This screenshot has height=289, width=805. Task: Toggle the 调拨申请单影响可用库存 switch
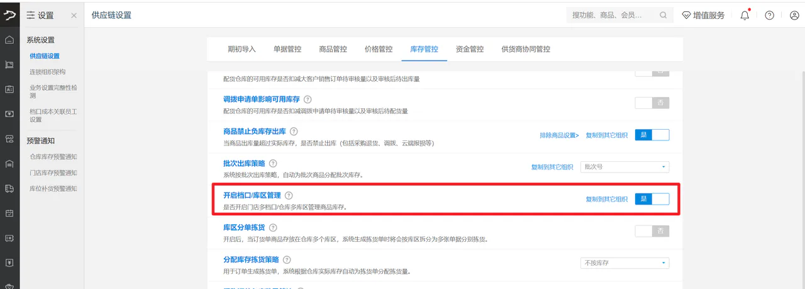tap(652, 103)
